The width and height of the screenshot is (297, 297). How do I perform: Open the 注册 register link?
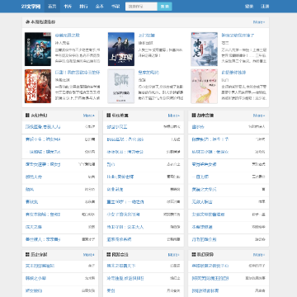(265, 7)
